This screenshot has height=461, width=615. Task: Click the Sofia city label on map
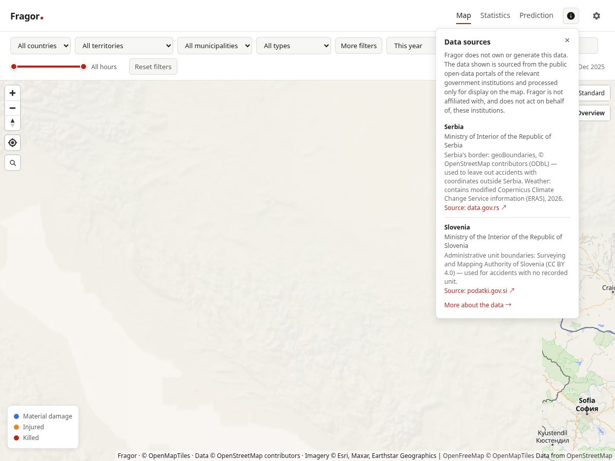(x=587, y=405)
